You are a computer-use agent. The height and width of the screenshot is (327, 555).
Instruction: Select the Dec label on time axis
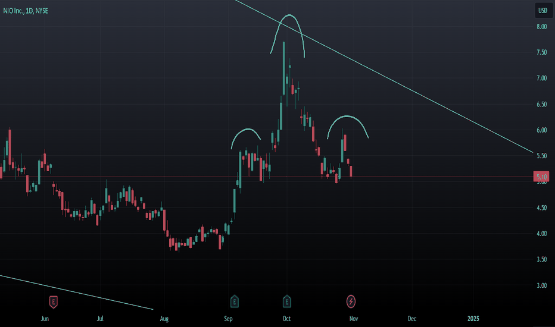[412, 319]
